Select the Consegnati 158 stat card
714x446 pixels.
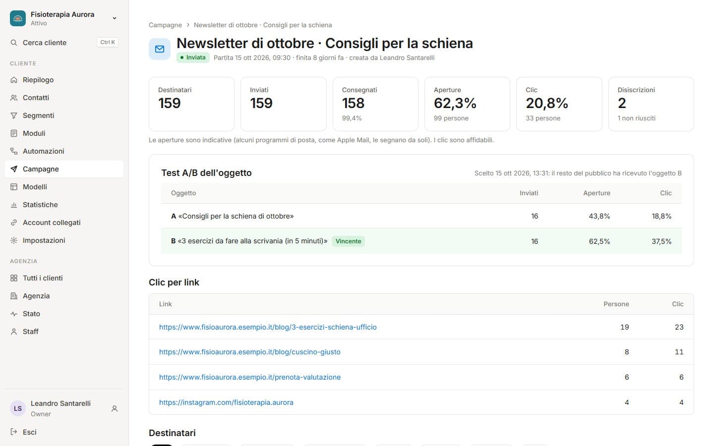(x=375, y=104)
